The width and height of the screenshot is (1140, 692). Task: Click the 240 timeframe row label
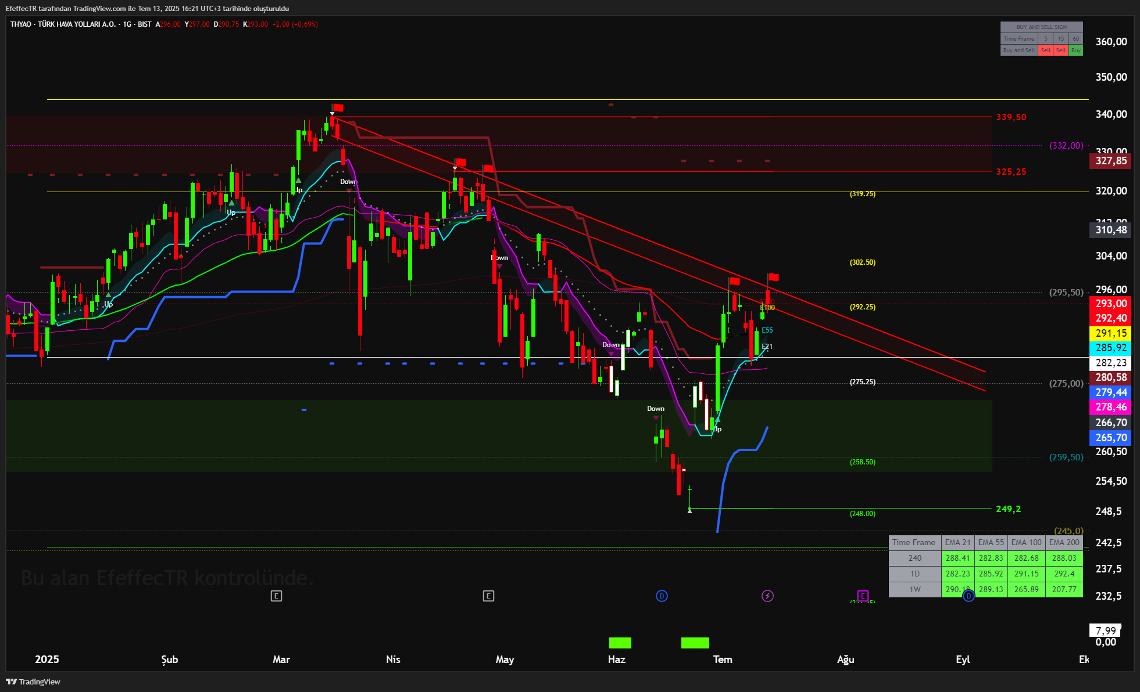915,558
